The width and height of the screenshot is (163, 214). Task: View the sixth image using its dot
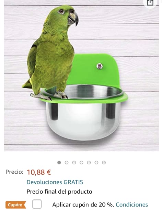click(96, 163)
